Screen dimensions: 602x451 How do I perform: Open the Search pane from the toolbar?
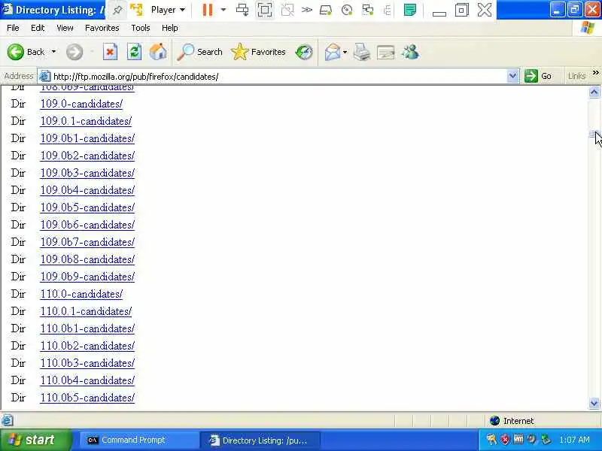coord(199,52)
